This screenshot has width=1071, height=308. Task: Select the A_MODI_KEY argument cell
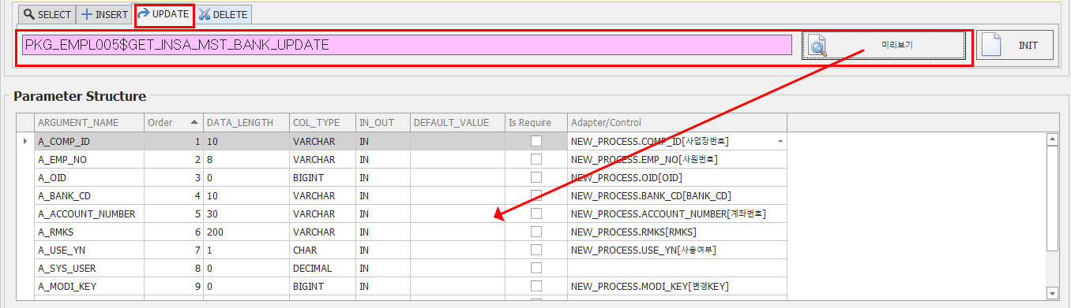pyautogui.click(x=88, y=286)
